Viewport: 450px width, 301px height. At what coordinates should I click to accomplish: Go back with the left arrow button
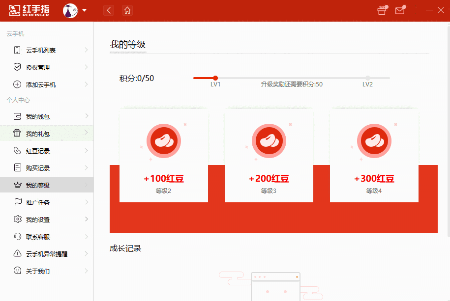click(x=109, y=11)
